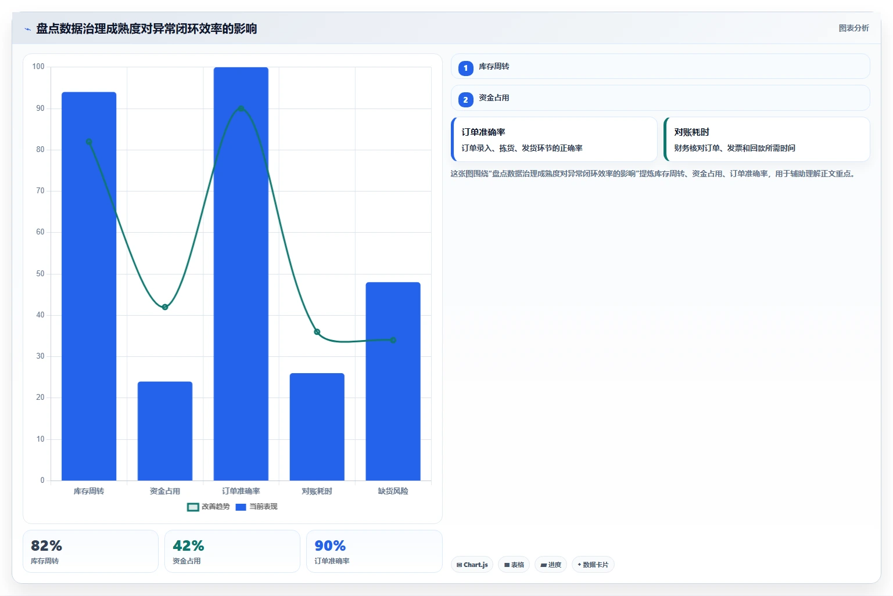Click the 库存周转 blue bar

(89, 286)
